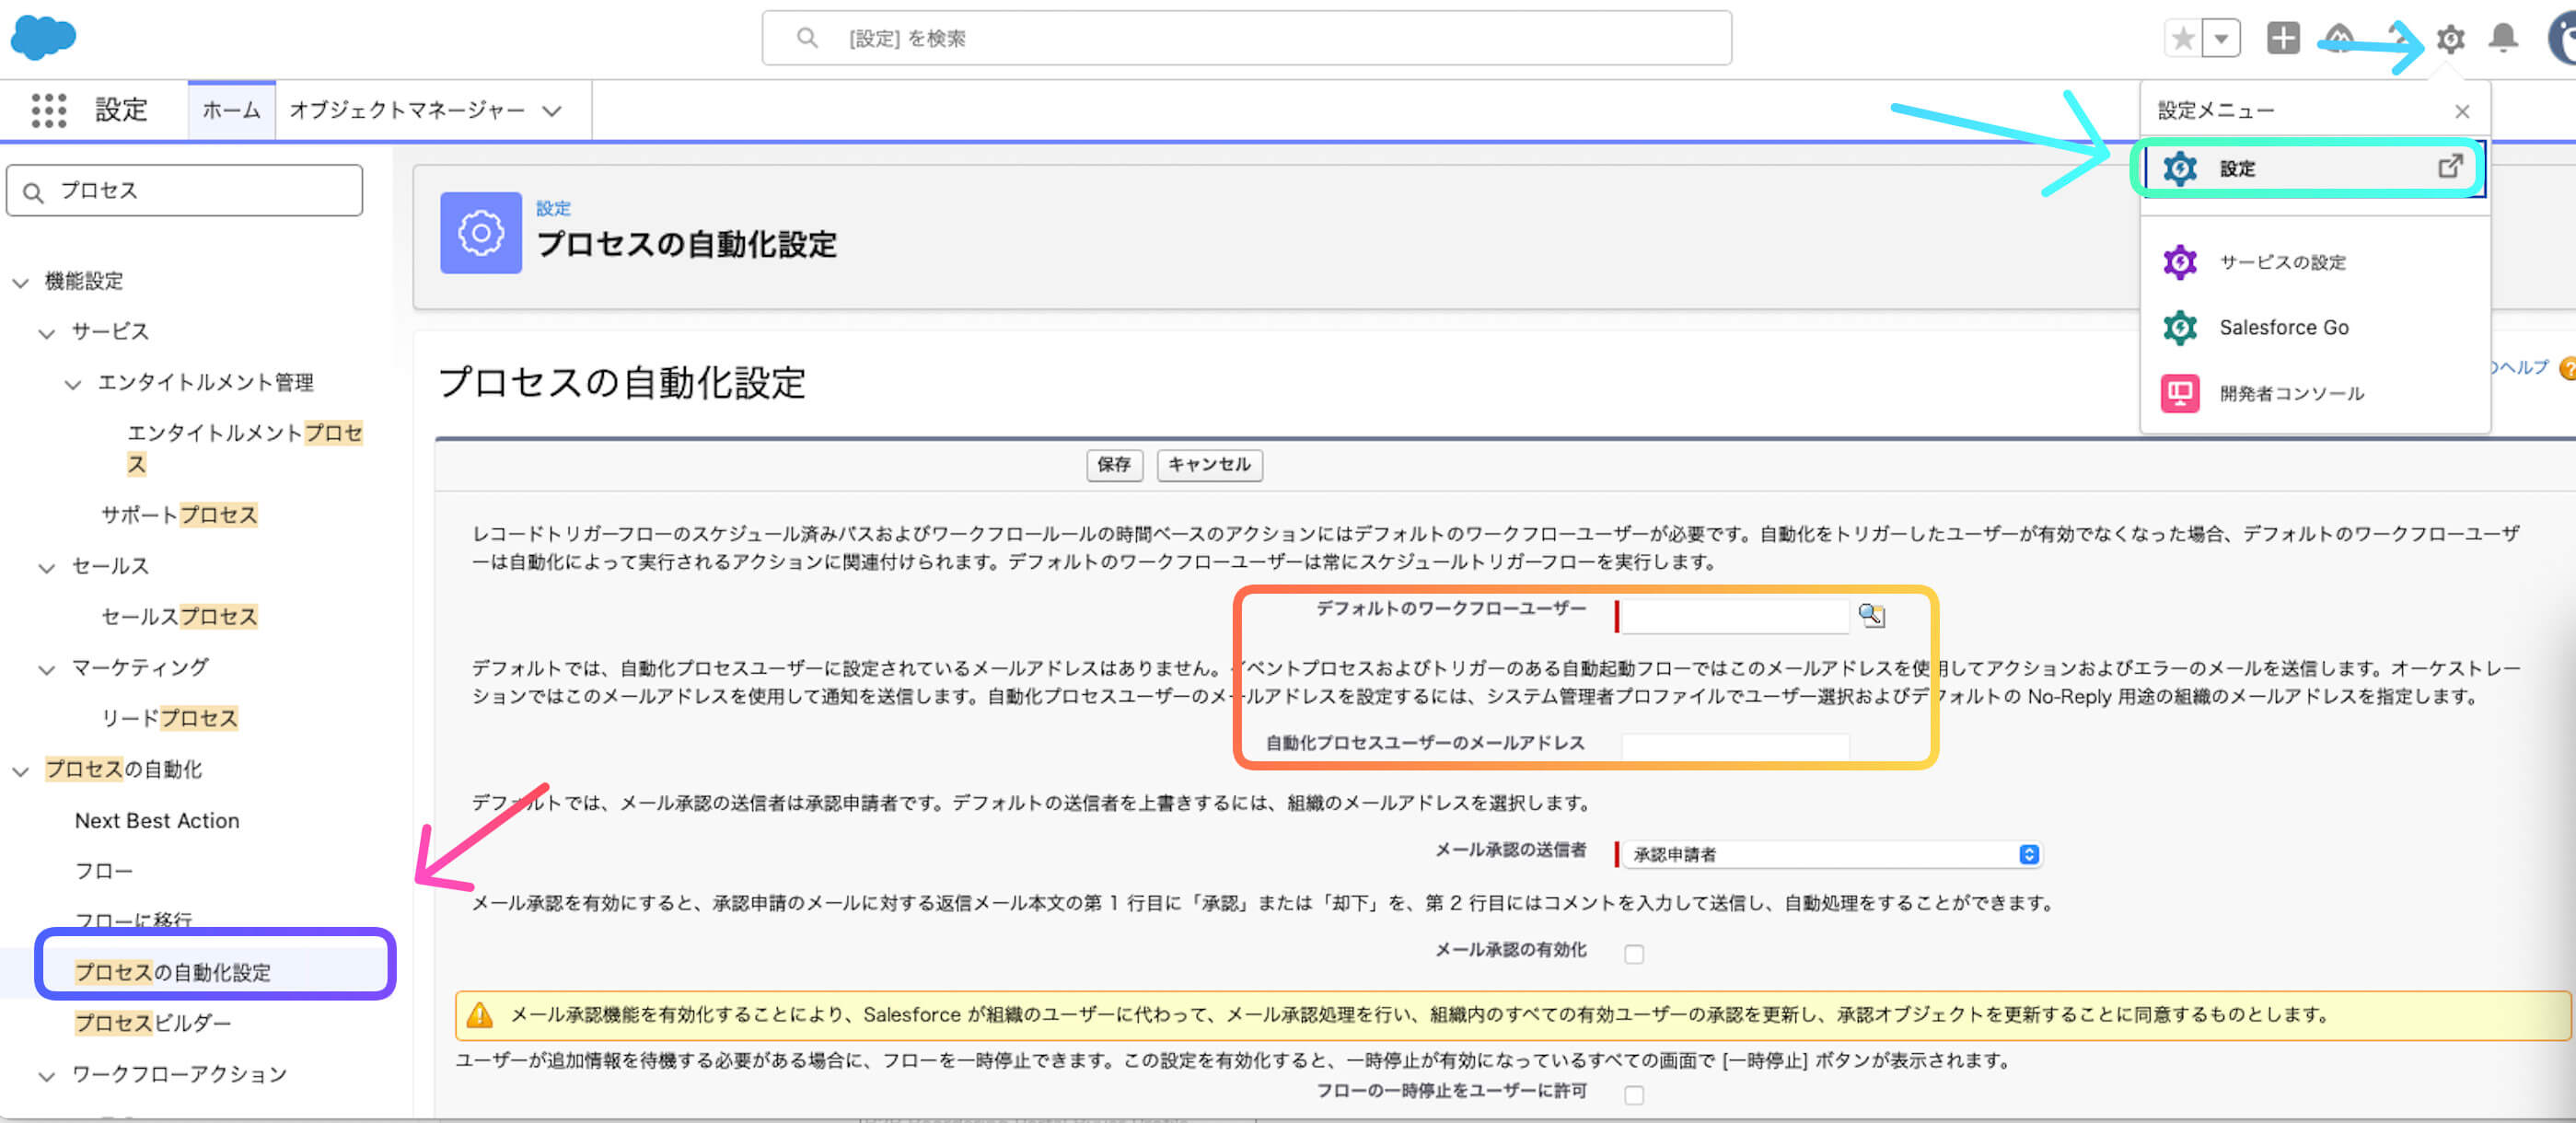The width and height of the screenshot is (2576, 1123).
Task: Collapse the マーケティング tree node
Action: click(x=46, y=669)
